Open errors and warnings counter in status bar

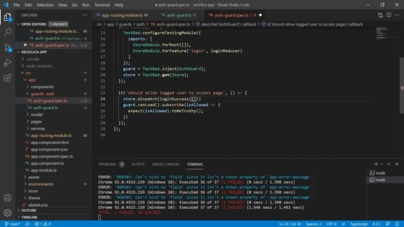point(43,224)
